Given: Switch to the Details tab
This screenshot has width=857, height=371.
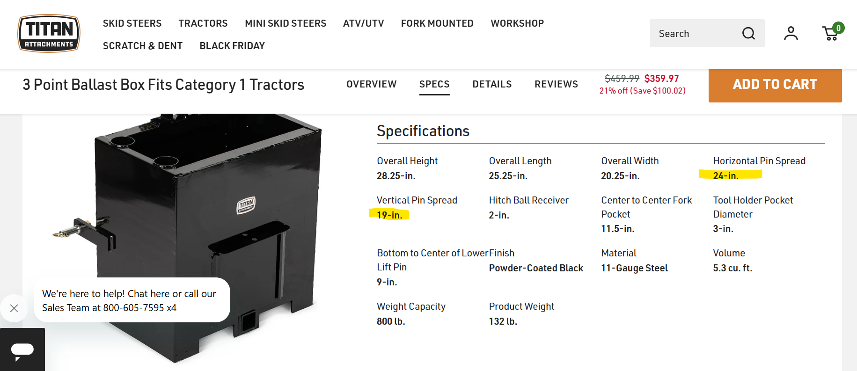Looking at the screenshot, I should point(491,84).
